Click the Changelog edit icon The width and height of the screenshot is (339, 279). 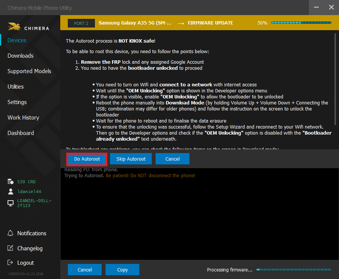coord(11,248)
